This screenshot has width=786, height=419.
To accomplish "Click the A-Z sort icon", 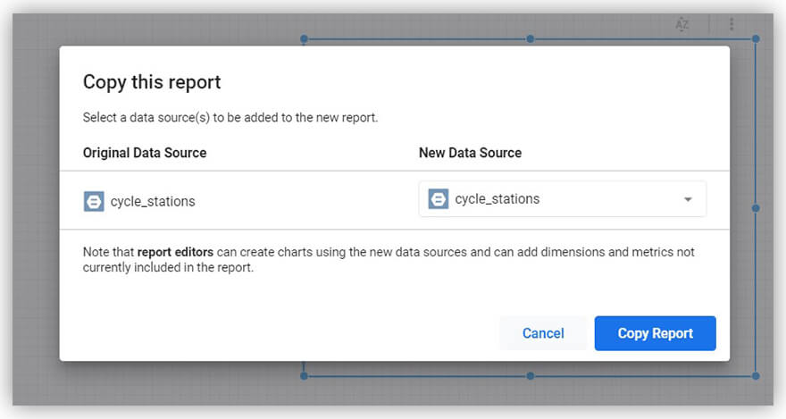I will pyautogui.click(x=682, y=25).
